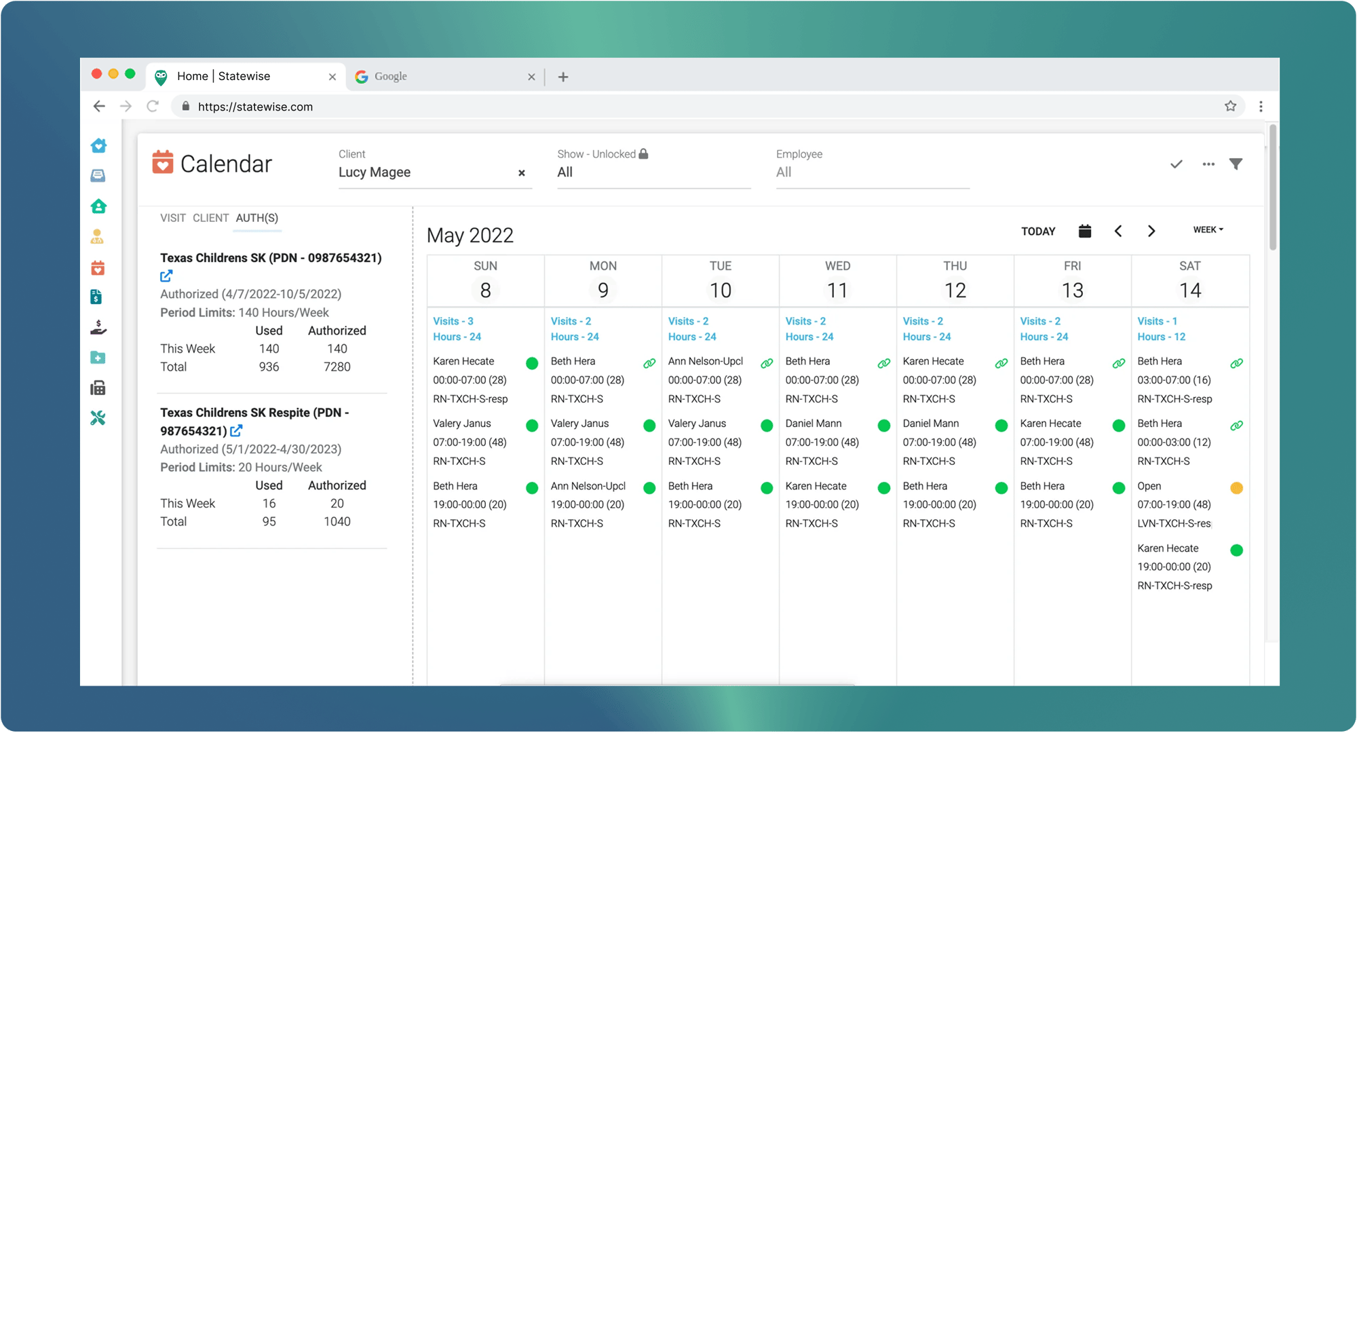Click the filter funnel icon

pos(1236,164)
